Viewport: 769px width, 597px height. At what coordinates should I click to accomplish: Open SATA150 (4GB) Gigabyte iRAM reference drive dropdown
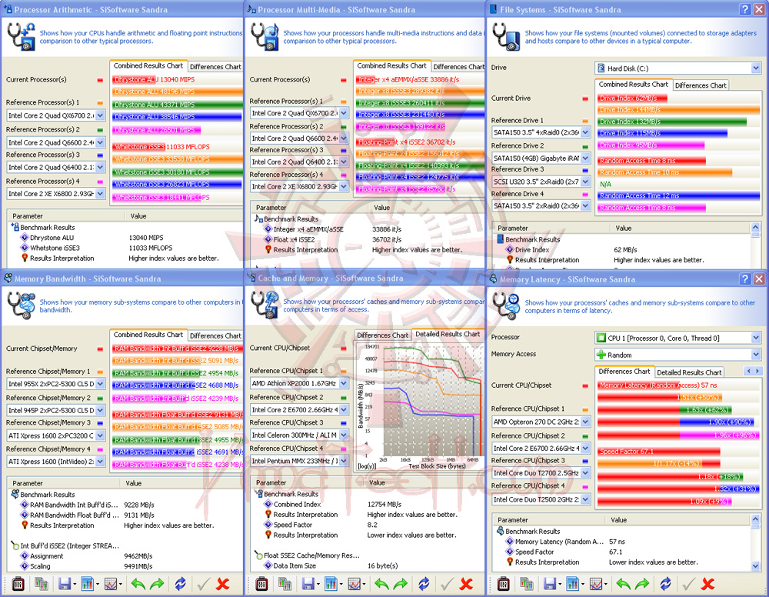(x=585, y=158)
